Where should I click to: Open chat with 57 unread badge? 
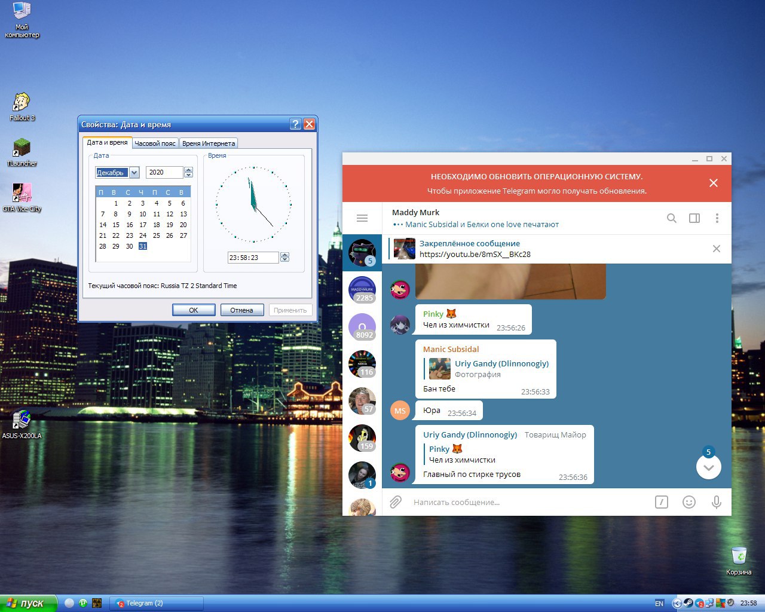click(362, 401)
